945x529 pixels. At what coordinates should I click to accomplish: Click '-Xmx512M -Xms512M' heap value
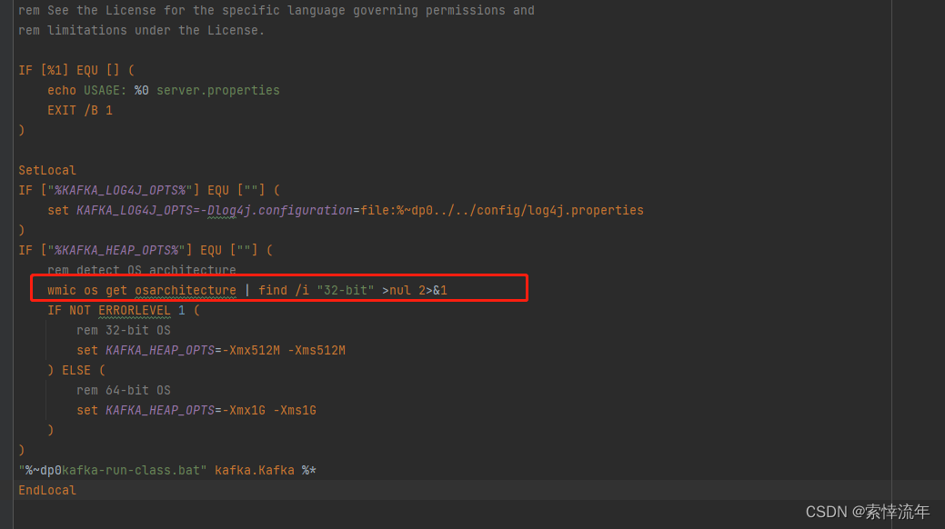point(284,350)
